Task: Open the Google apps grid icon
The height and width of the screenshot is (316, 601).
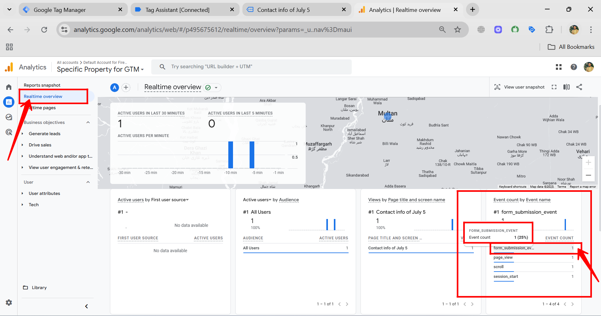Action: [x=559, y=67]
